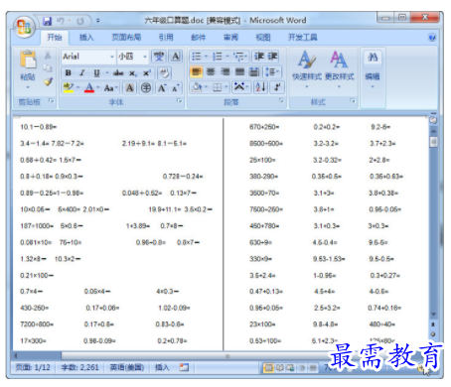
Task: Open highlight color dropdown arrow
Action: [77, 87]
